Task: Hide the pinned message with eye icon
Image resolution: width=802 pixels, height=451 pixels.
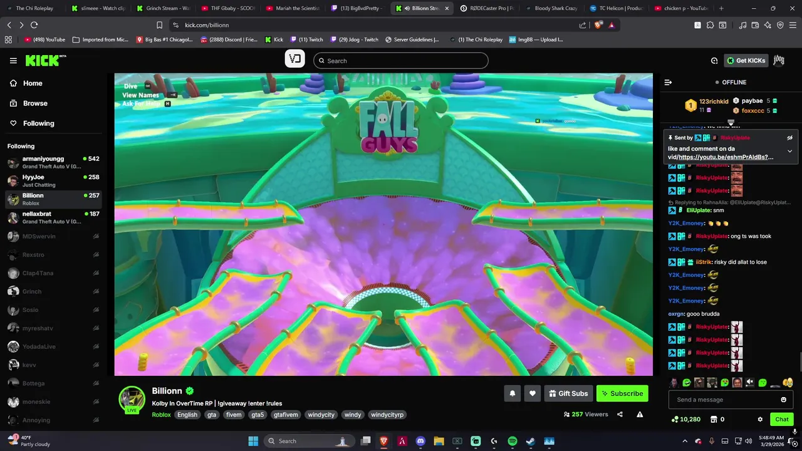Action: [x=789, y=137]
